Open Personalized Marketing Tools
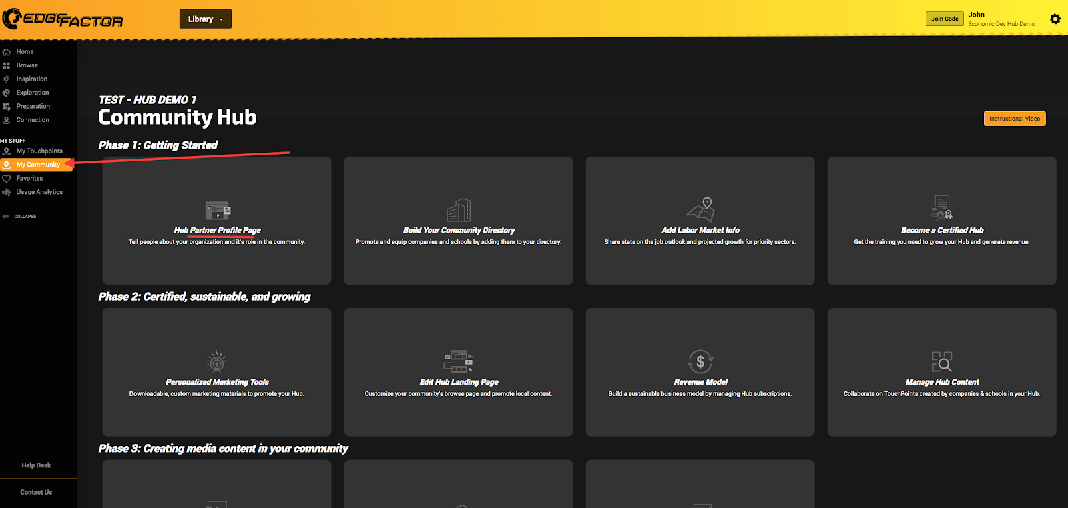Viewport: 1068px width, 508px height. [217, 382]
